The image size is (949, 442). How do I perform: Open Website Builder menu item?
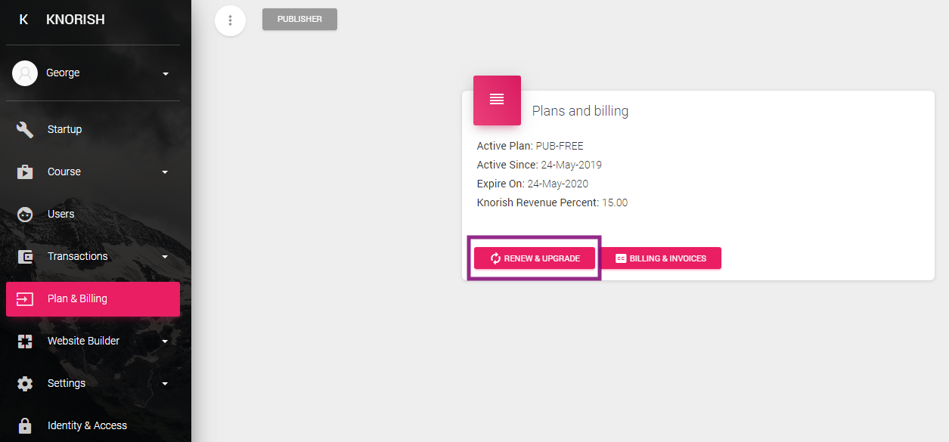click(x=93, y=342)
